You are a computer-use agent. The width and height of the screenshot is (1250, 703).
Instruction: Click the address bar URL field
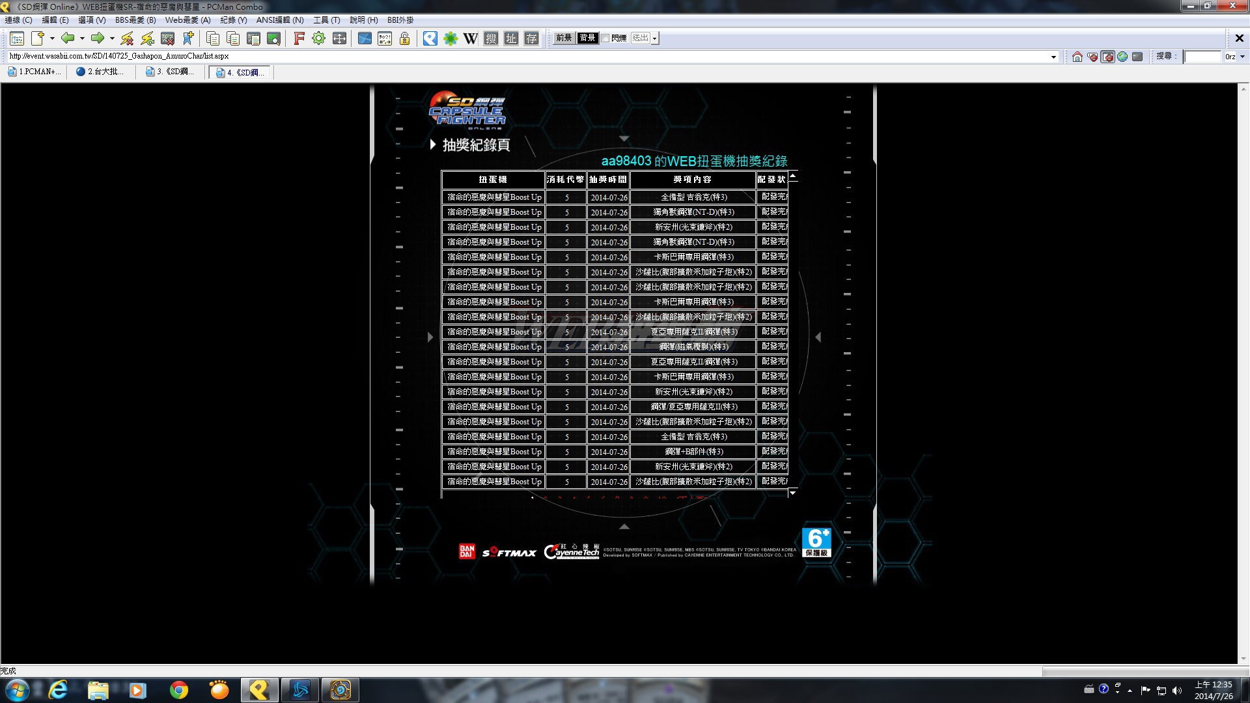coord(527,57)
